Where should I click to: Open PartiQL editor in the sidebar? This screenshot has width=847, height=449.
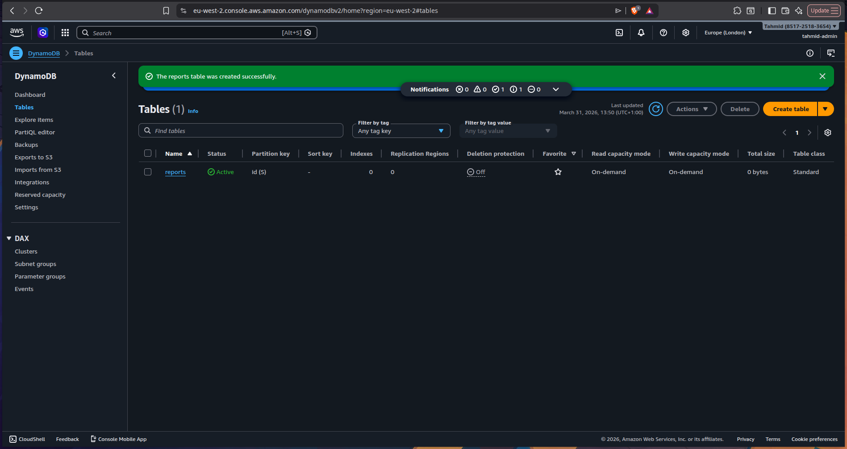tap(35, 132)
